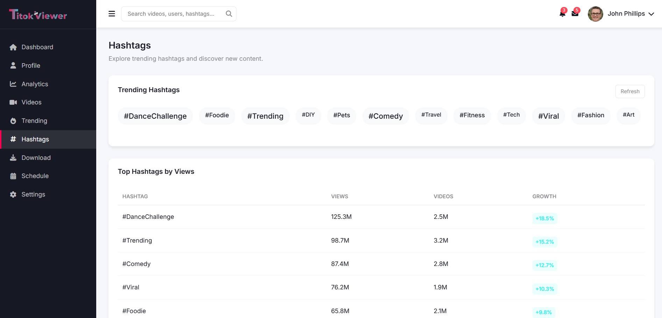Open the messages envelope icon
Screen dimensions: 662x318
tap(575, 14)
